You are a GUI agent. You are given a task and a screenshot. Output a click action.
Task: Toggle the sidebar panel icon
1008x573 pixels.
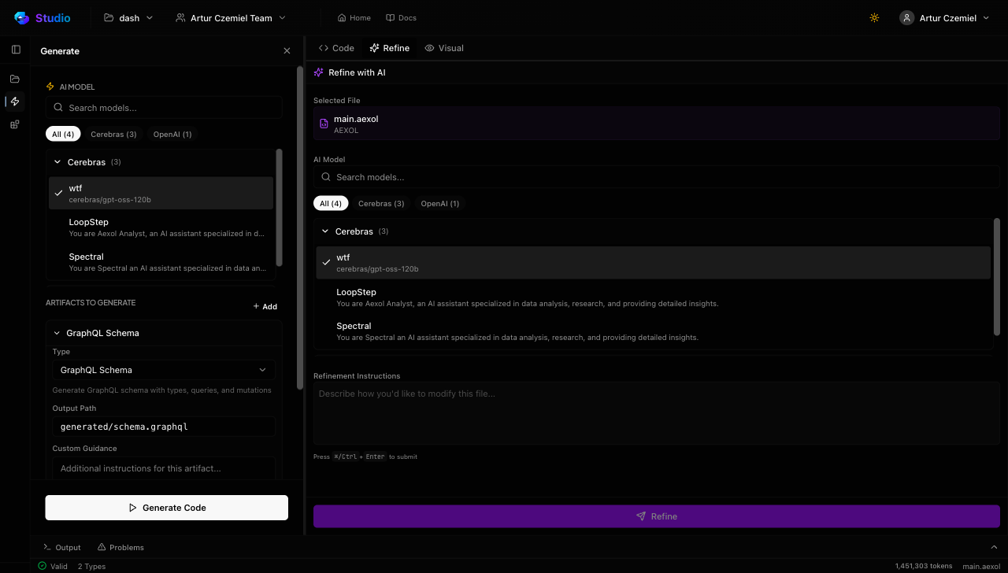[x=16, y=50]
